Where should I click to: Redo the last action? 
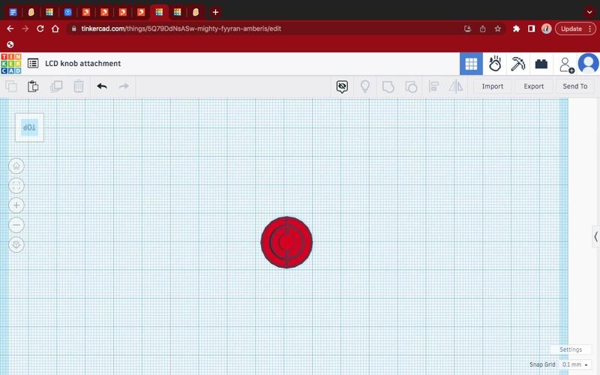pyautogui.click(x=124, y=86)
